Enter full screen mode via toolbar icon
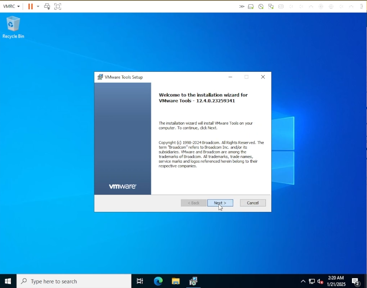Screen dimensions: 367x288 (57, 6)
